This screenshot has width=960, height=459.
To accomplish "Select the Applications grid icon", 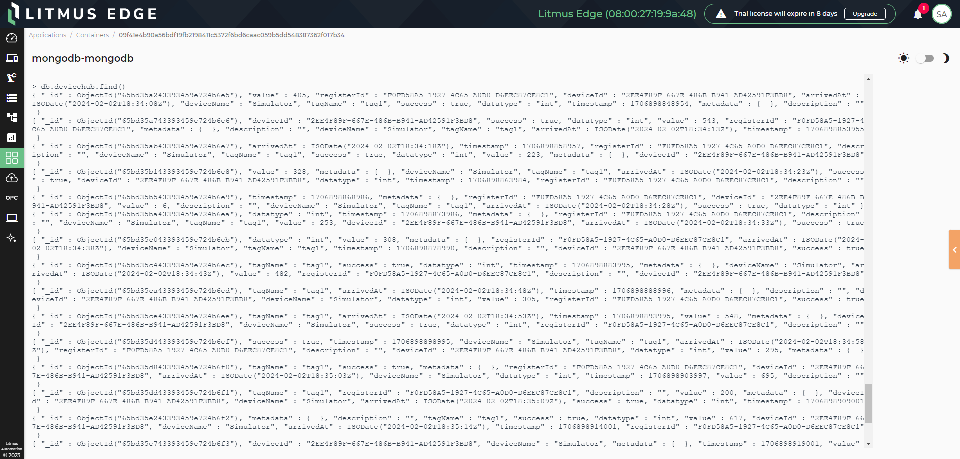I will [x=12, y=158].
